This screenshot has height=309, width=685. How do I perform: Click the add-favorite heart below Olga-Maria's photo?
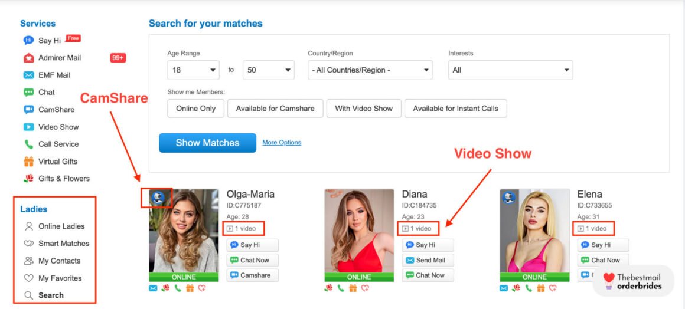click(x=202, y=288)
